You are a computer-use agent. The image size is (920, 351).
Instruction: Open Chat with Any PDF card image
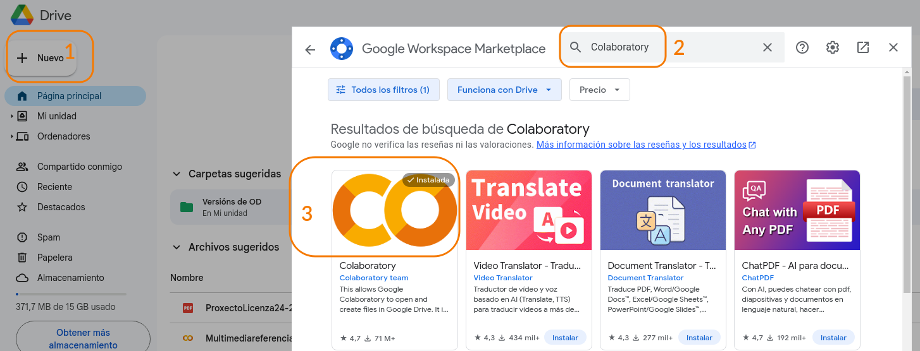click(x=797, y=210)
